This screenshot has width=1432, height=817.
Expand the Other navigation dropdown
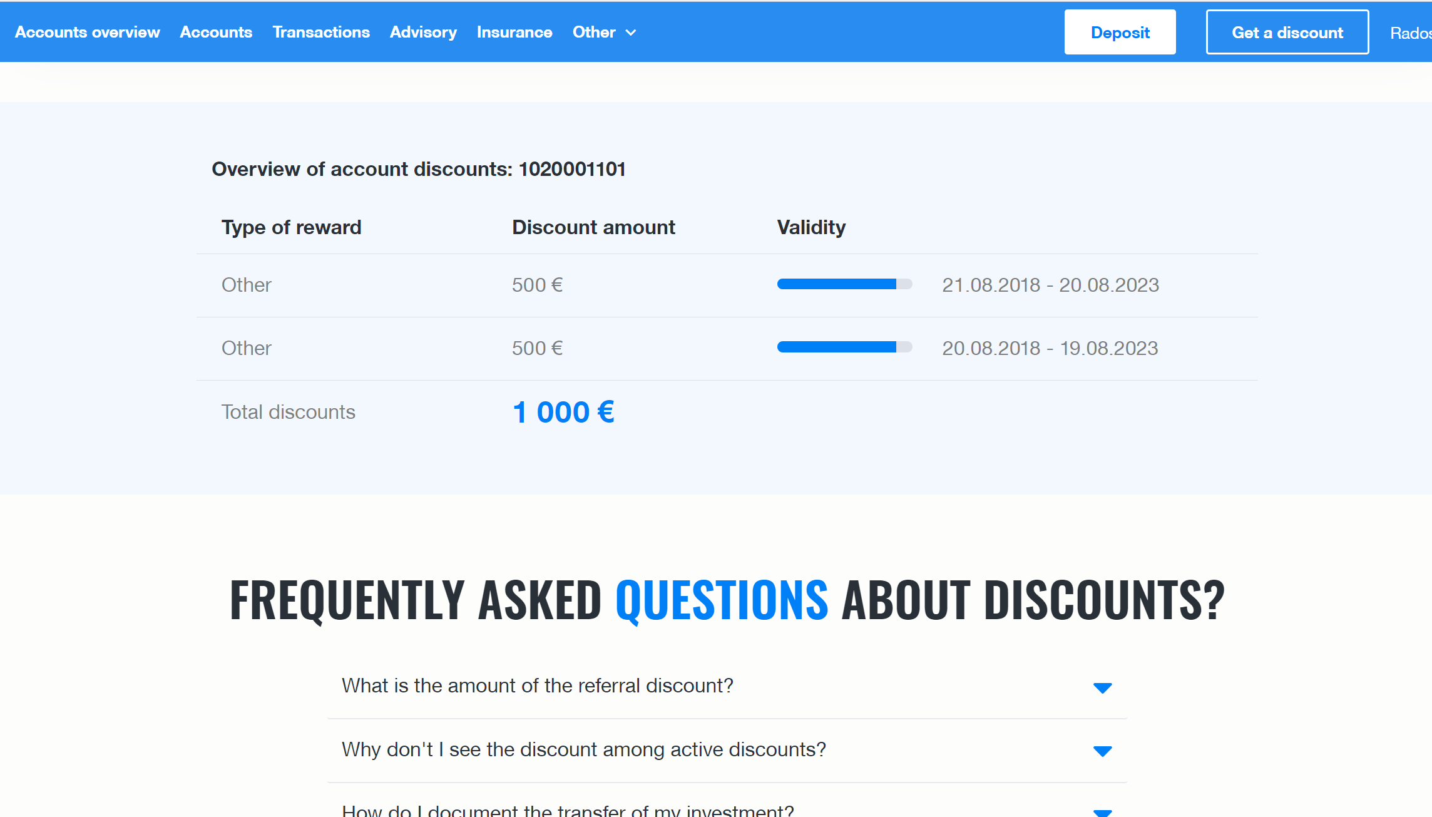coord(595,32)
